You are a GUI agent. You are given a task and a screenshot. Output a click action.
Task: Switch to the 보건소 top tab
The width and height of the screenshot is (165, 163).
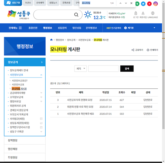[28, 3]
